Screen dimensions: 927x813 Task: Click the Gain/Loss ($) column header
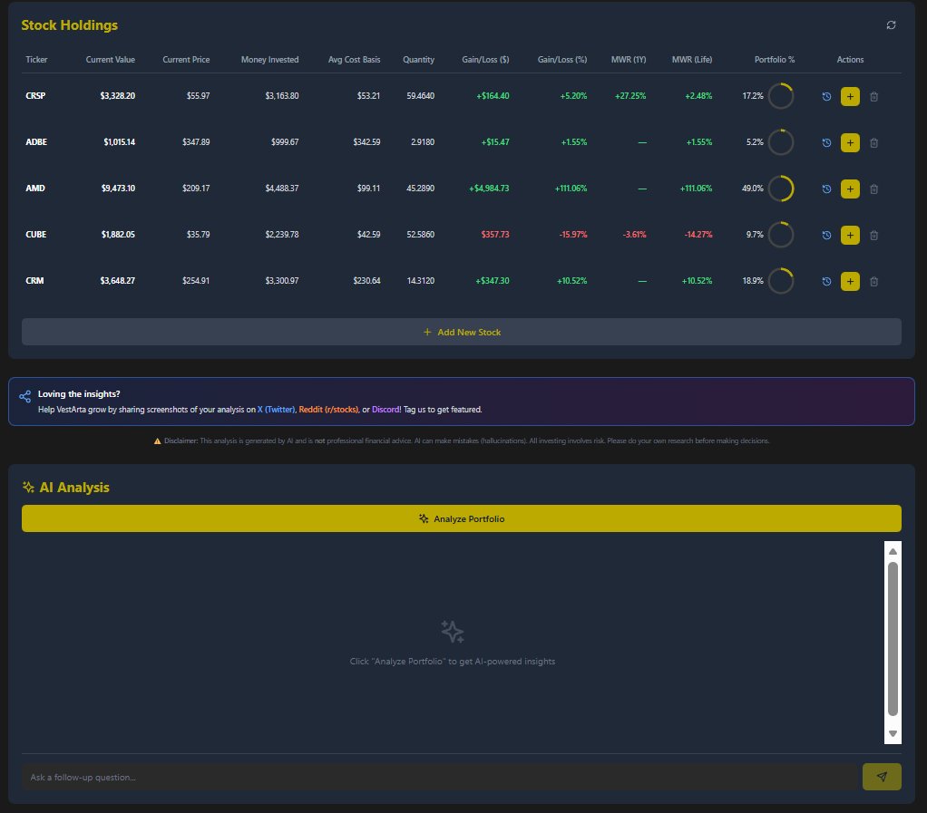[x=485, y=60]
